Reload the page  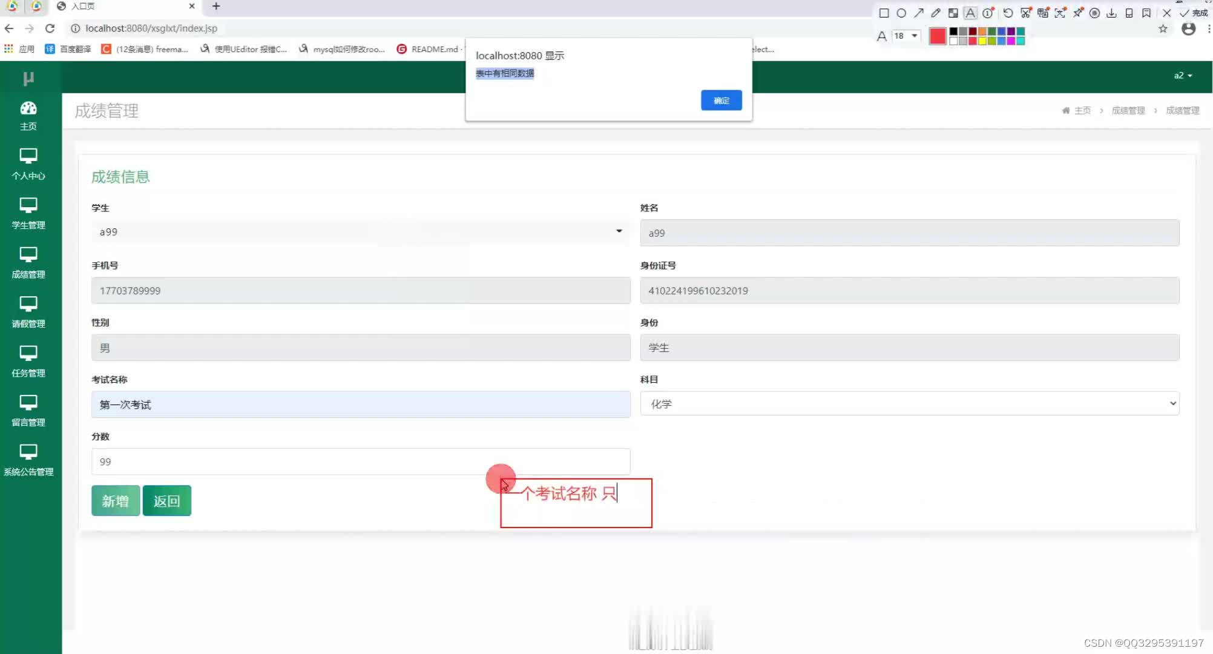pyautogui.click(x=50, y=28)
